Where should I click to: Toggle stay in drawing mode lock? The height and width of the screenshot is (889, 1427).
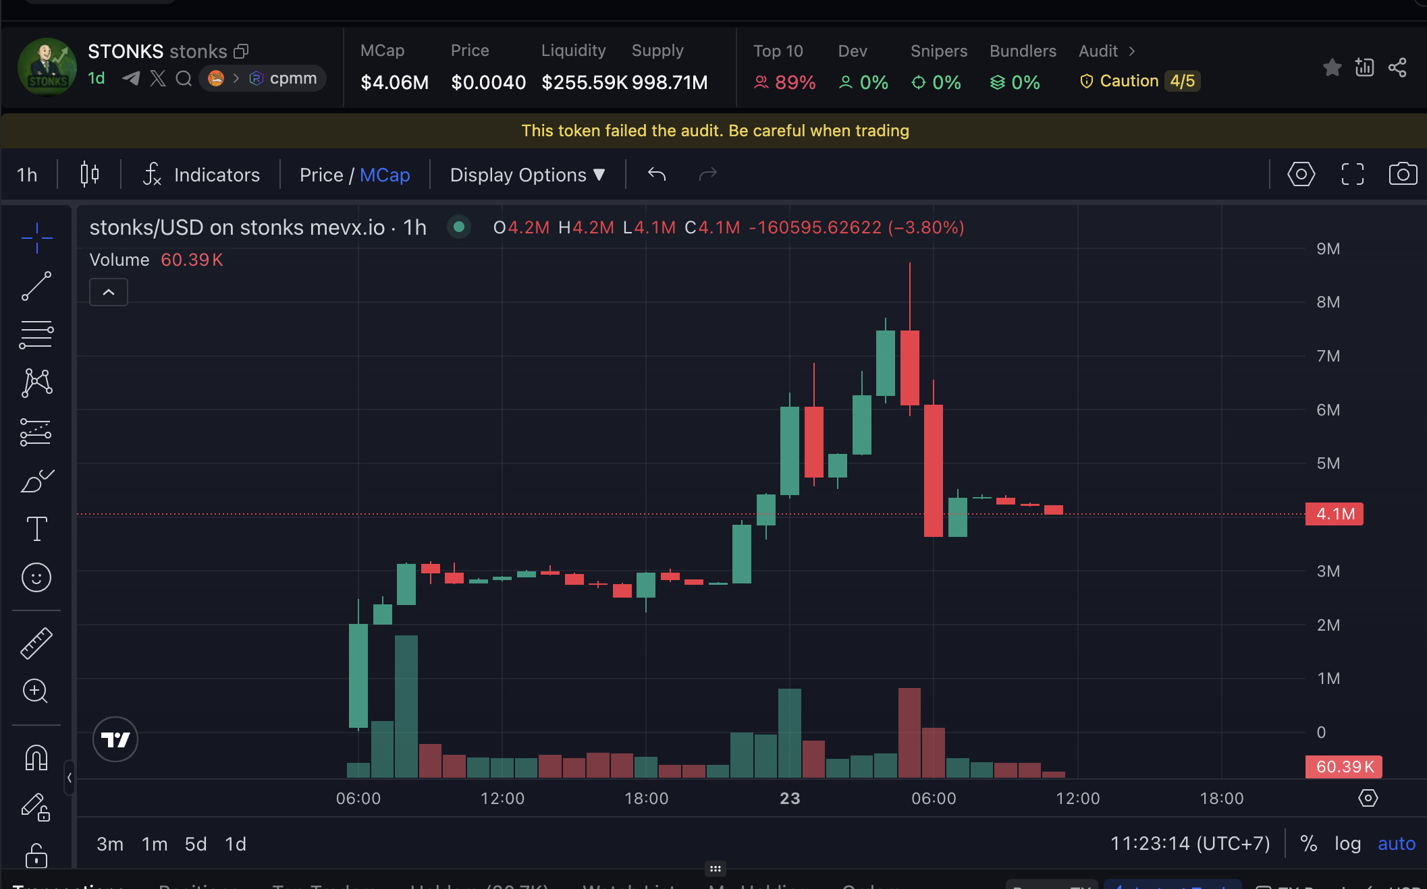(36, 806)
